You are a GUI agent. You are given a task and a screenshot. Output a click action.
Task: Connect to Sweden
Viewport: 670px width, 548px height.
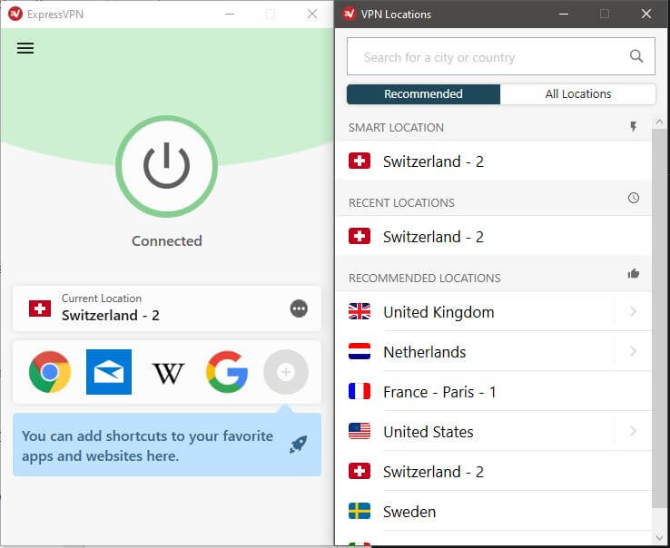click(494, 512)
